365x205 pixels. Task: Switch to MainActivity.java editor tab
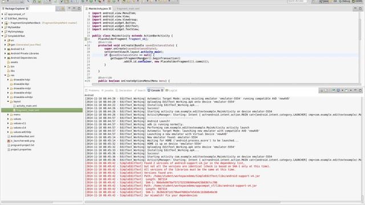[98, 9]
